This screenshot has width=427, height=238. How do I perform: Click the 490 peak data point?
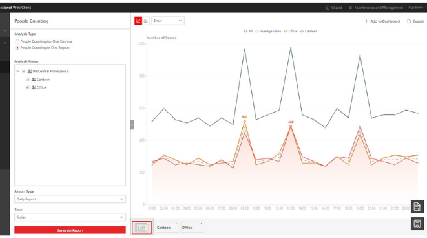(291, 126)
